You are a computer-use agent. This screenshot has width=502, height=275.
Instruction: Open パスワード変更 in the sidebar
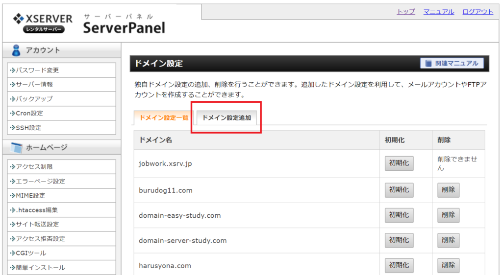click(61, 70)
